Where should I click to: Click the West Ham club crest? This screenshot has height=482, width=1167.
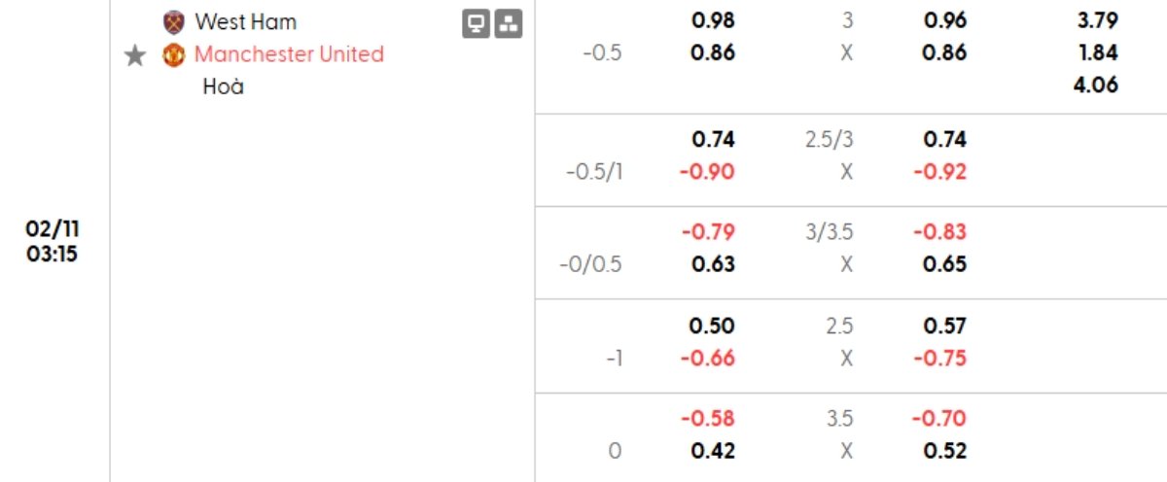(174, 21)
